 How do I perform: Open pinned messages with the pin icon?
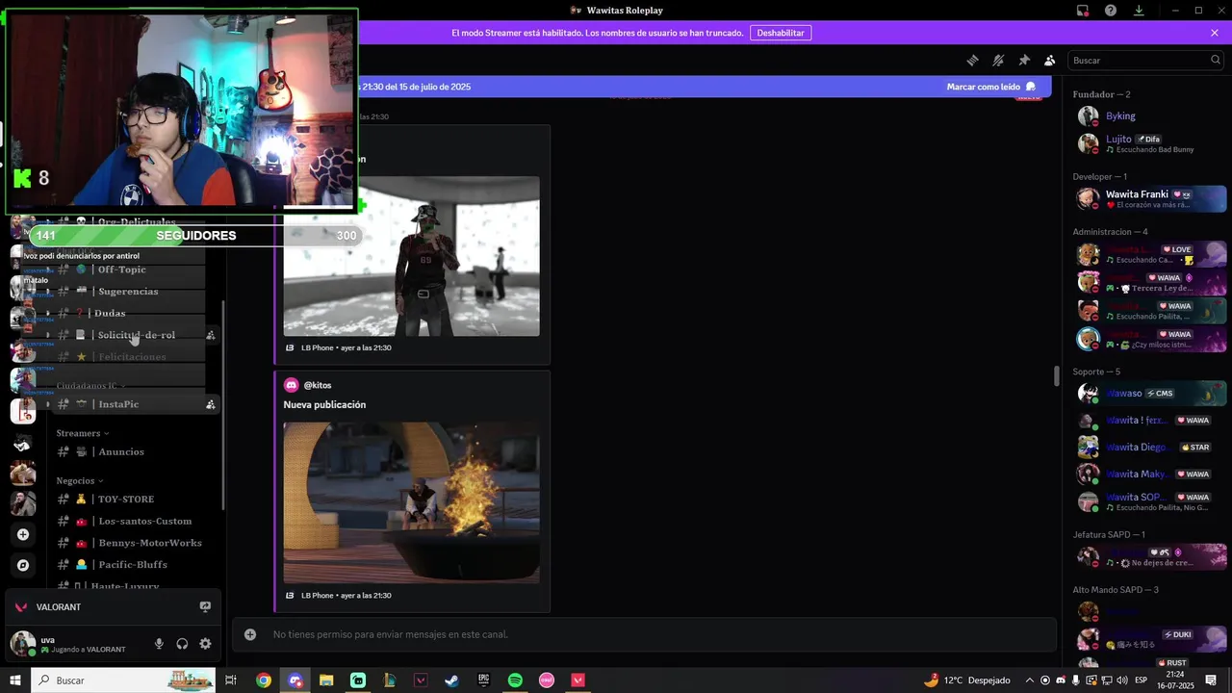click(x=1024, y=60)
